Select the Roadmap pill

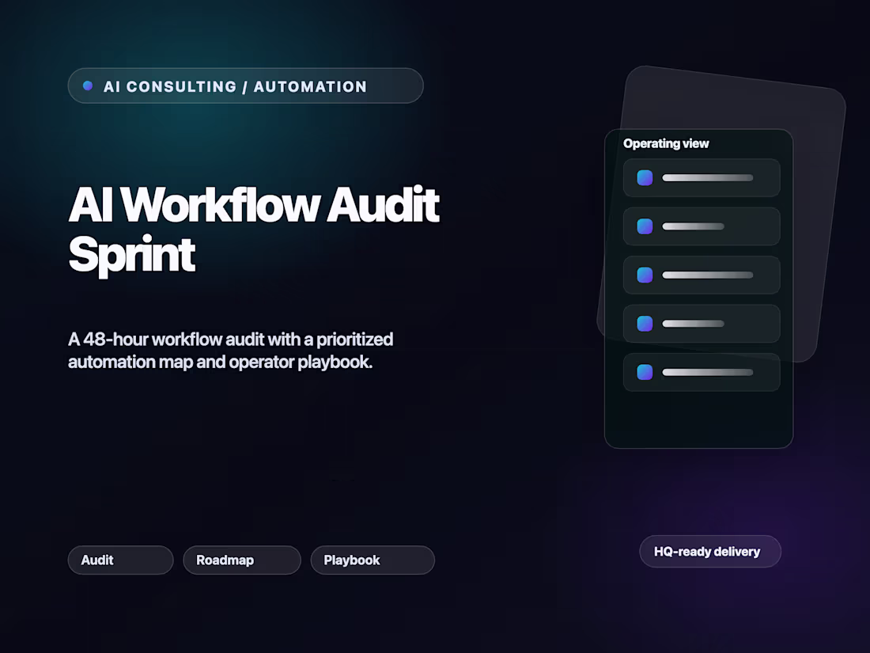click(242, 560)
